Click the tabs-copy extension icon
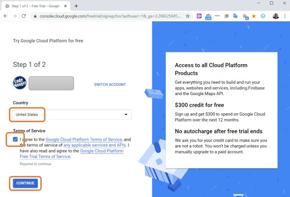The height and width of the screenshot is (197, 290). click(226, 16)
